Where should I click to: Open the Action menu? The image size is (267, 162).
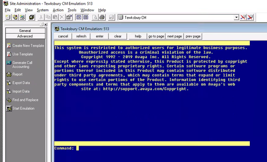pos(58,10)
